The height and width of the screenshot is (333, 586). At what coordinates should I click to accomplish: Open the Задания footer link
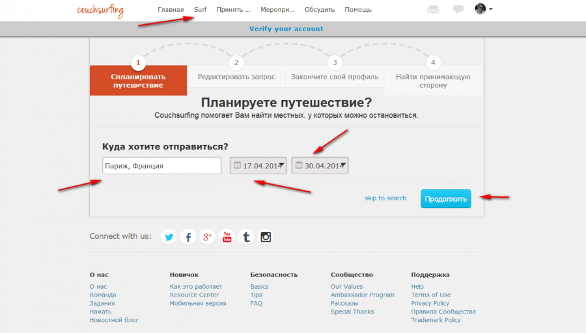(x=102, y=303)
